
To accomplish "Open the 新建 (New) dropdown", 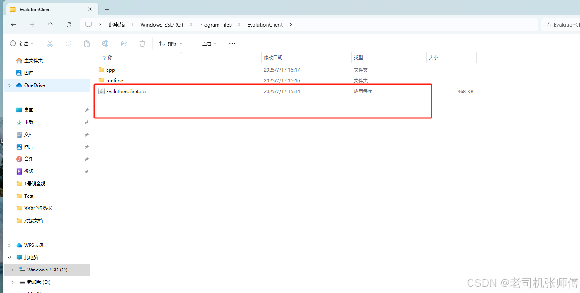I will pyautogui.click(x=22, y=43).
